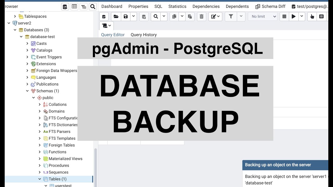Viewport: 333px width, 187px height.
Task: Expand the Extensions node
Action: 27,64
